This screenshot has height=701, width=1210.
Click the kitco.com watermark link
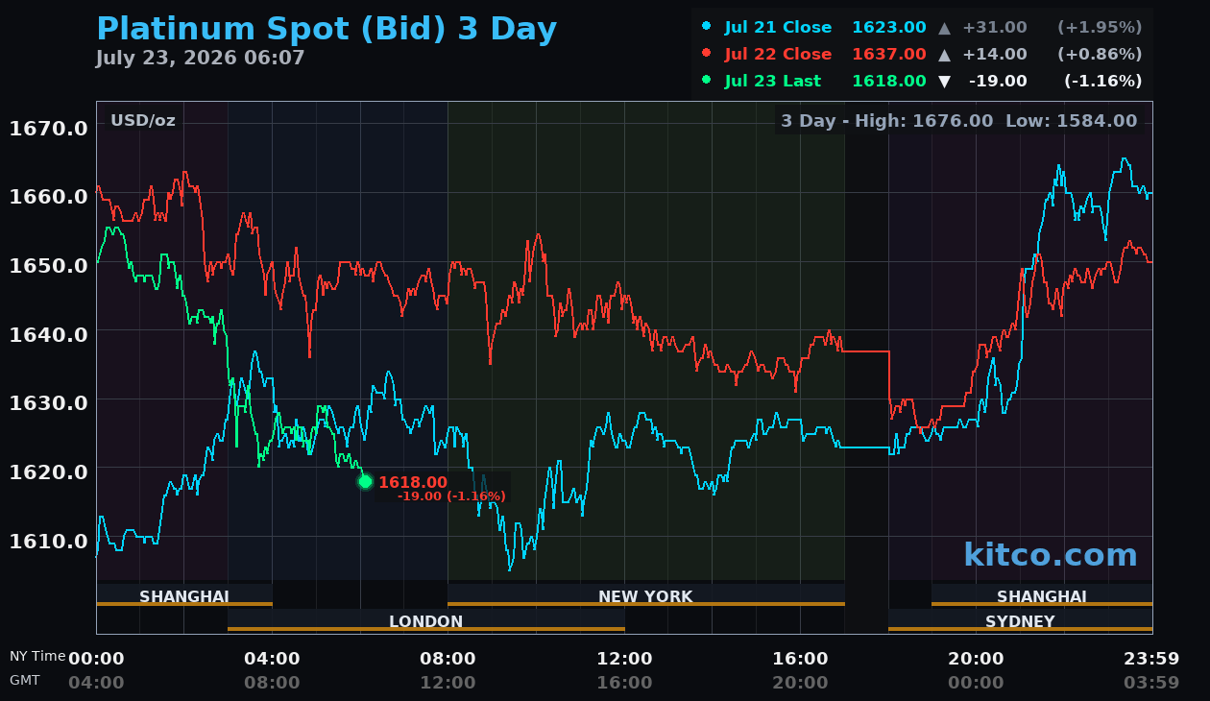click(x=1050, y=555)
